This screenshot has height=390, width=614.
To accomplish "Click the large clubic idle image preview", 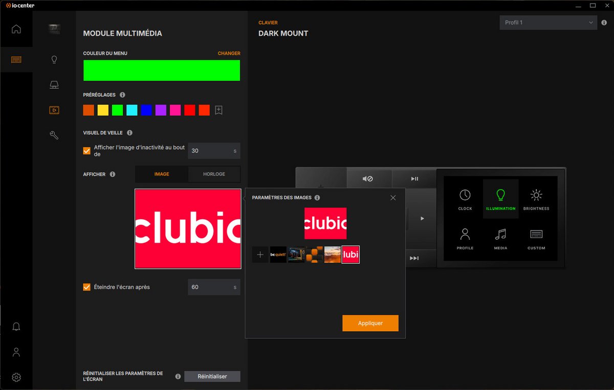I will (x=188, y=228).
